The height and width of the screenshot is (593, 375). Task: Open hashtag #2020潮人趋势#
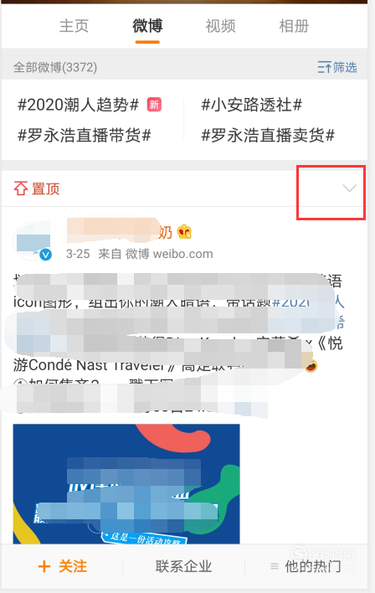tap(78, 105)
